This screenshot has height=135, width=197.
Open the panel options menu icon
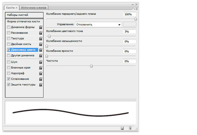[x=137, y=9]
